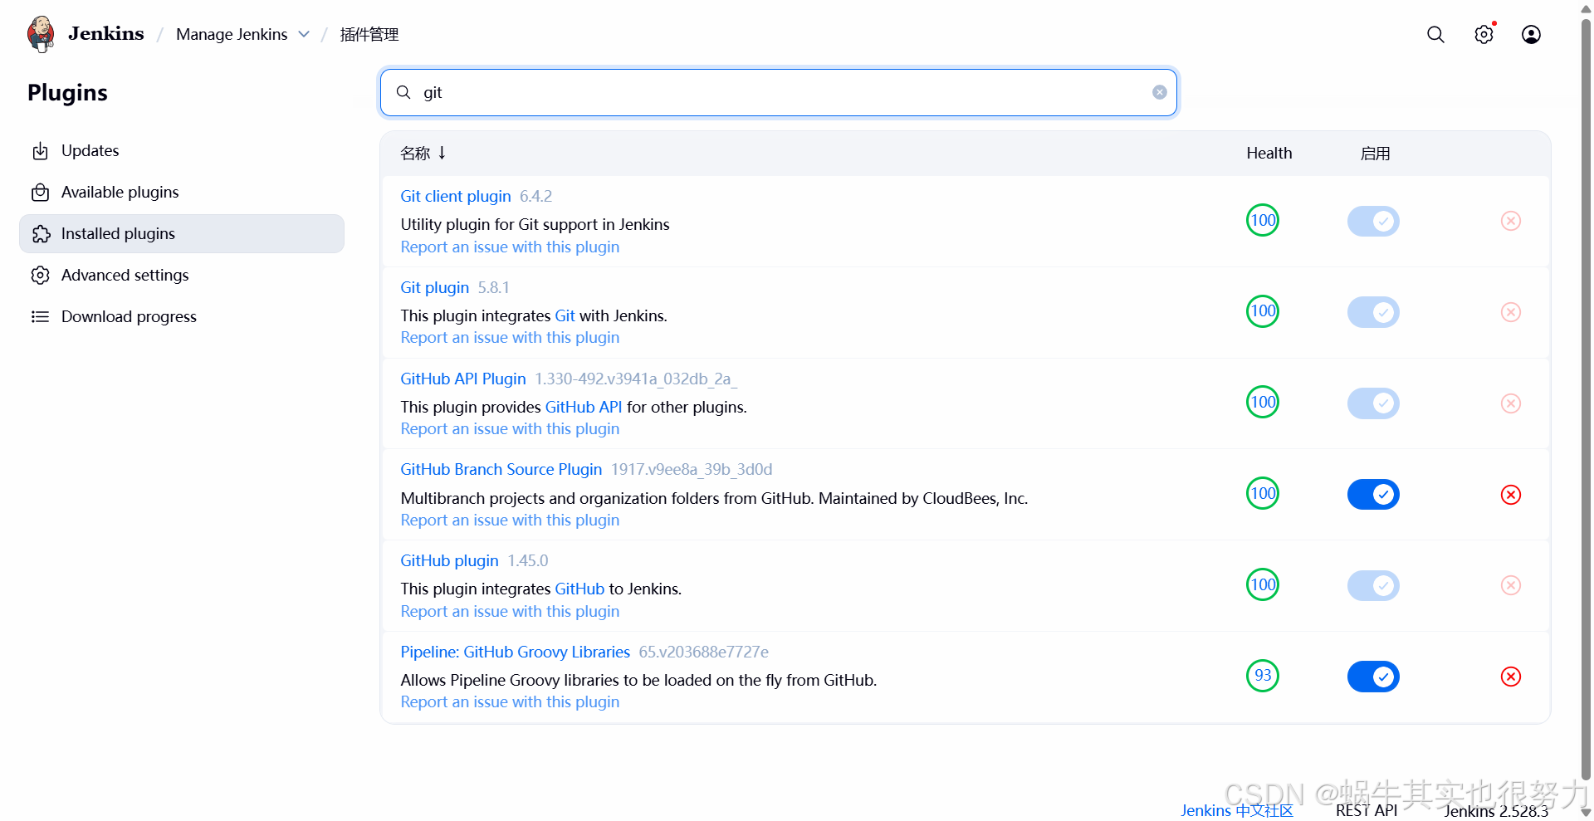
Task: Toggle the Git client plugin enable switch
Action: click(x=1373, y=221)
